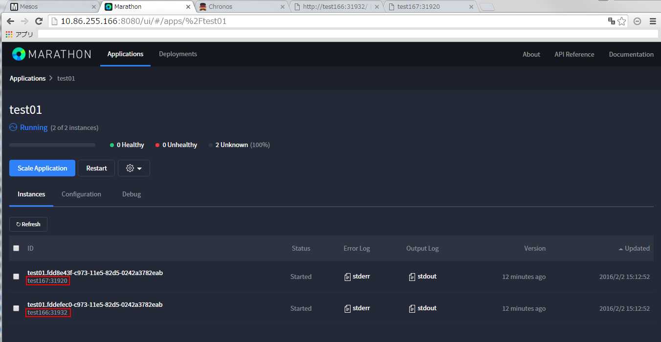661x342 pixels.
Task: Click 'test01' in the breadcrumb
Action: pyautogui.click(x=66, y=78)
